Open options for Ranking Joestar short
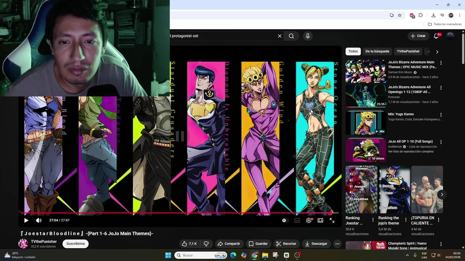Image resolution: width=465 pixels, height=261 pixels. point(373,220)
